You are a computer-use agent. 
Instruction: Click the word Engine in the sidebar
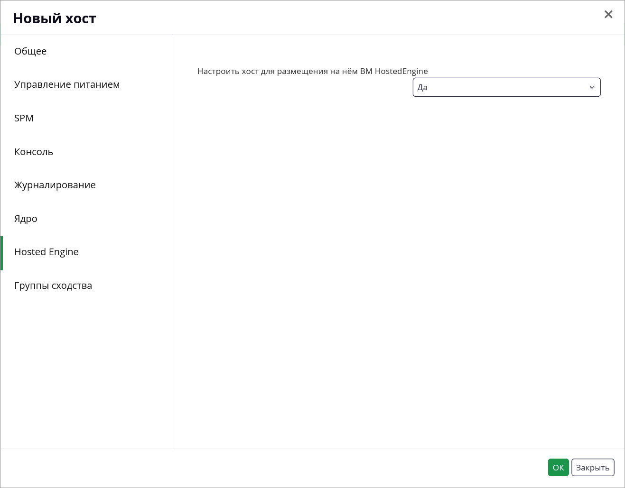(64, 252)
